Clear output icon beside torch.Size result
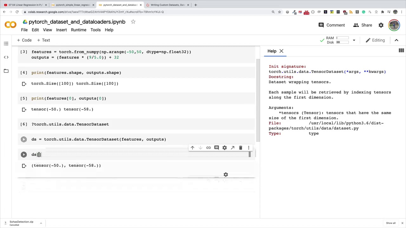This screenshot has height=228, width=406. pyautogui.click(x=24, y=84)
